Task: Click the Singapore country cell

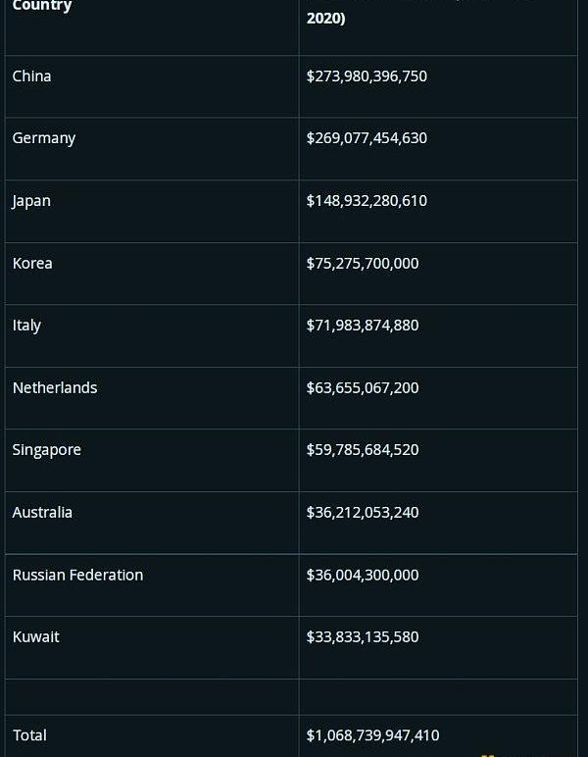Action: [x=47, y=450]
